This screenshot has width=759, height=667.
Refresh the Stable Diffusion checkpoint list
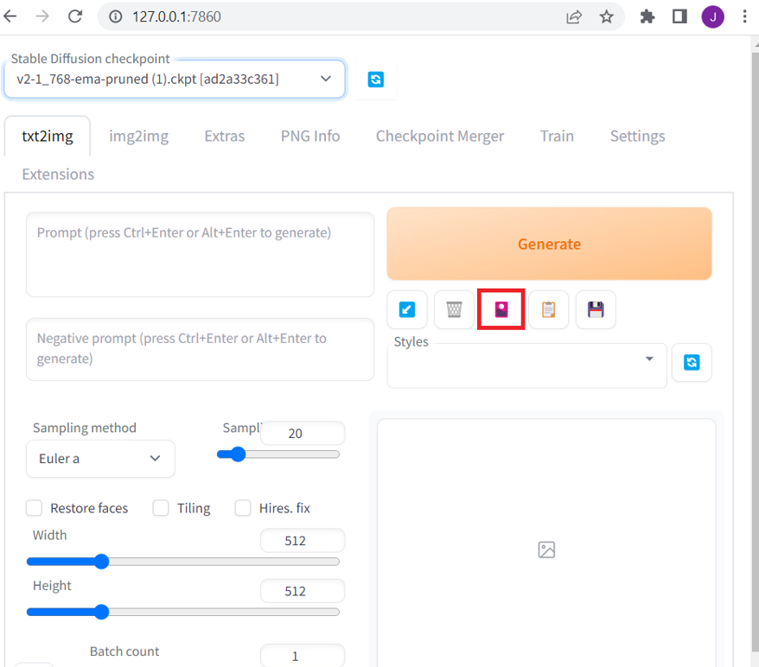(375, 79)
